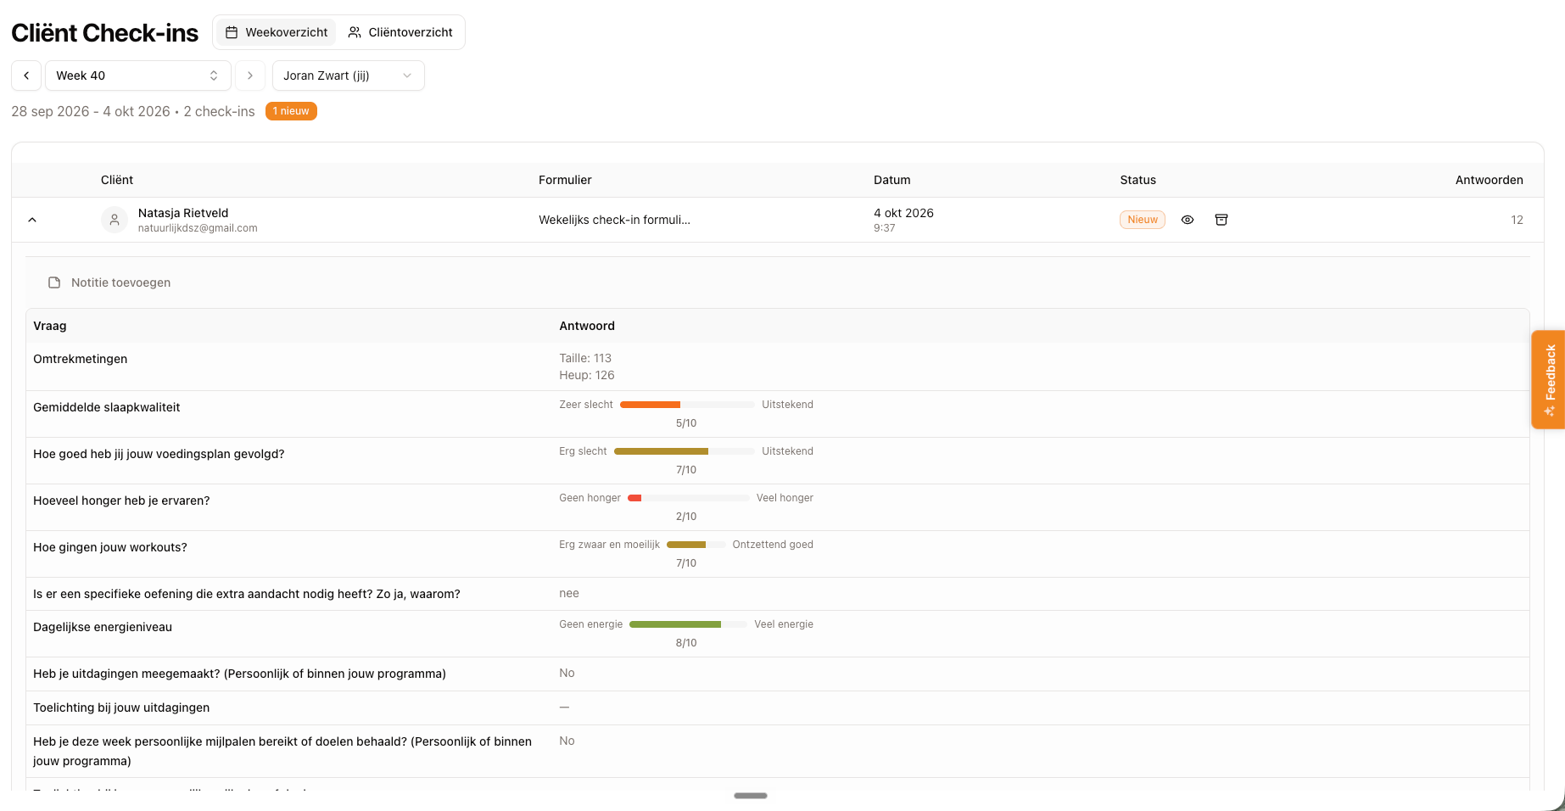
Task: Click the Nieuw status badge
Action: coord(1143,220)
